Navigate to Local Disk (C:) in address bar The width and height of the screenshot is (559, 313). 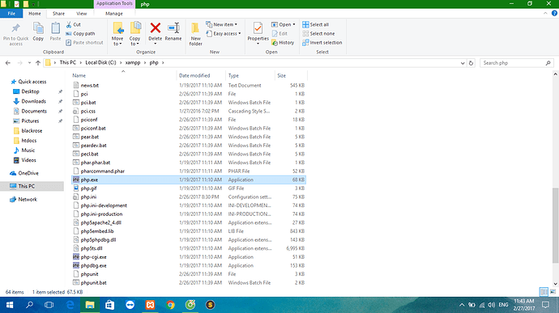pyautogui.click(x=100, y=62)
